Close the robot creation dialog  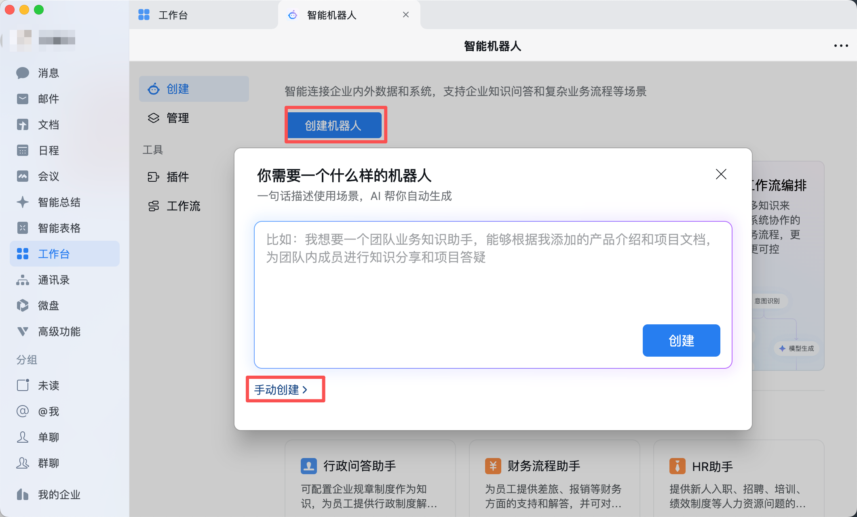pos(721,174)
